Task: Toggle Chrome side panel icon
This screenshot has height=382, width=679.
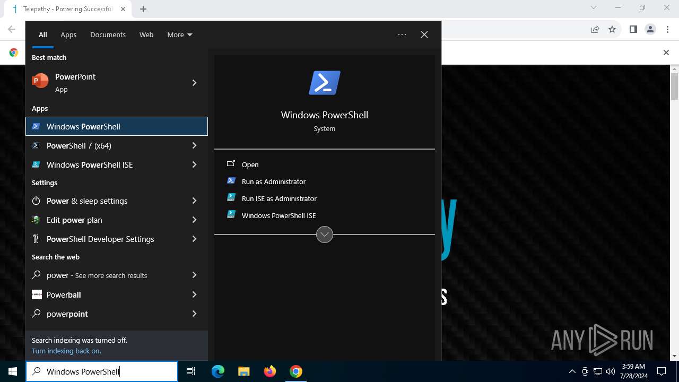Action: click(x=633, y=29)
